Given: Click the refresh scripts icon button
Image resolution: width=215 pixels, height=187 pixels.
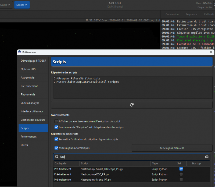Looking at the screenshot, I should click(132, 105).
